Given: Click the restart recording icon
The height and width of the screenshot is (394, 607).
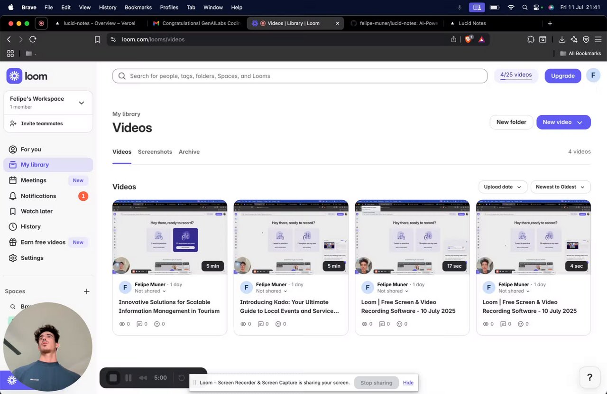Looking at the screenshot, I should pyautogui.click(x=182, y=378).
